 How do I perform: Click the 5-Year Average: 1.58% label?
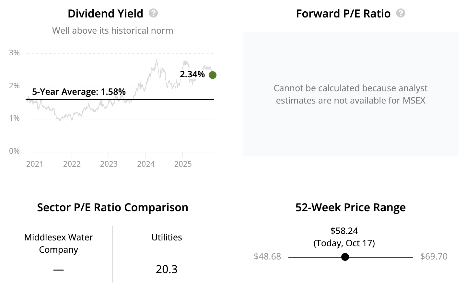click(x=79, y=92)
